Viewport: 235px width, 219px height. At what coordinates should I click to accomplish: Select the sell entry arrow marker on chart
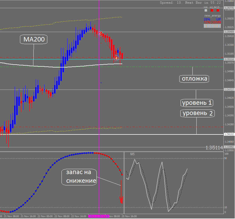[100, 34]
